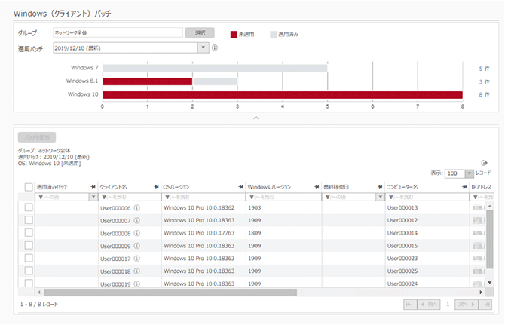Sort by the 最終検索日 column header
The width and height of the screenshot is (505, 325).
(x=341, y=185)
